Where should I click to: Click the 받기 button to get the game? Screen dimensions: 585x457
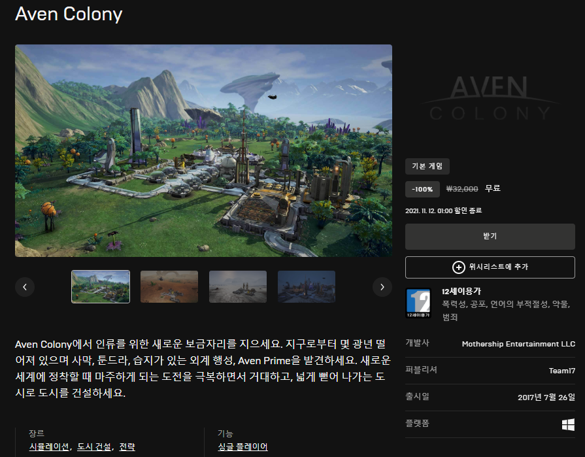coord(490,237)
